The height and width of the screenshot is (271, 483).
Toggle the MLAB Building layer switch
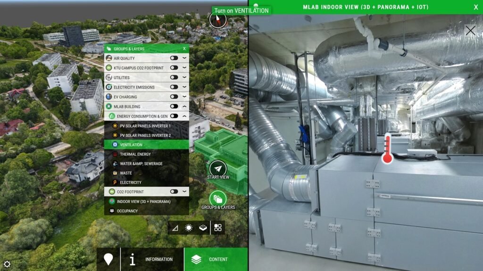point(174,107)
